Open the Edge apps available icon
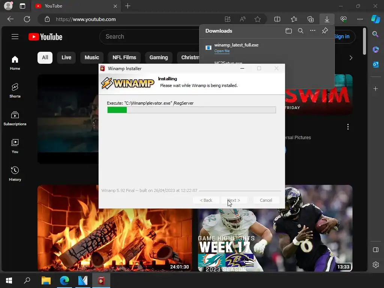 point(228,19)
